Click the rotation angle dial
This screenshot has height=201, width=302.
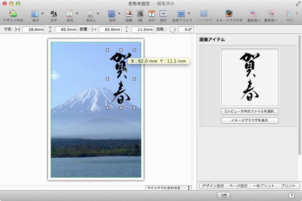pos(173,29)
